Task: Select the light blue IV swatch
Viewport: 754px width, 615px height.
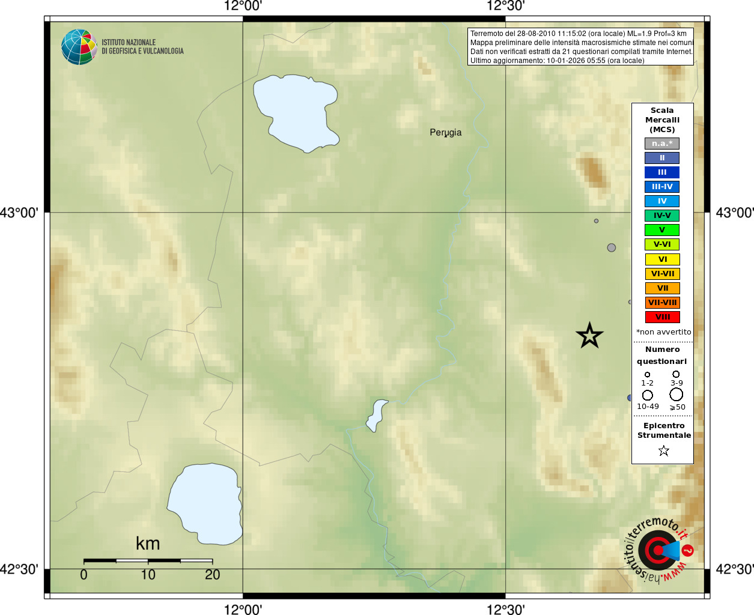Action: click(662, 201)
